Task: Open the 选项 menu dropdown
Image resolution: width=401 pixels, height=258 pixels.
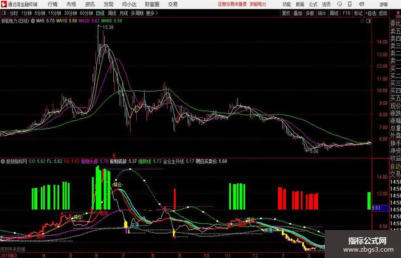Action: click(326, 4)
